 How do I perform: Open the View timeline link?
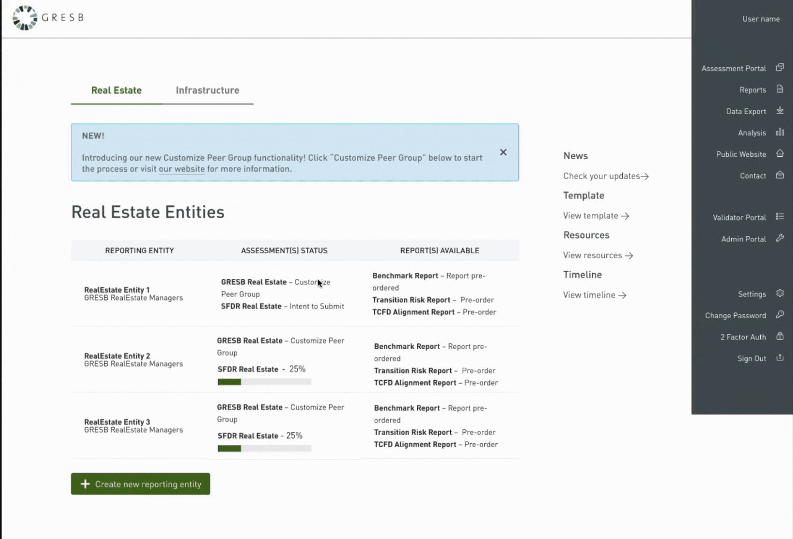[594, 295]
